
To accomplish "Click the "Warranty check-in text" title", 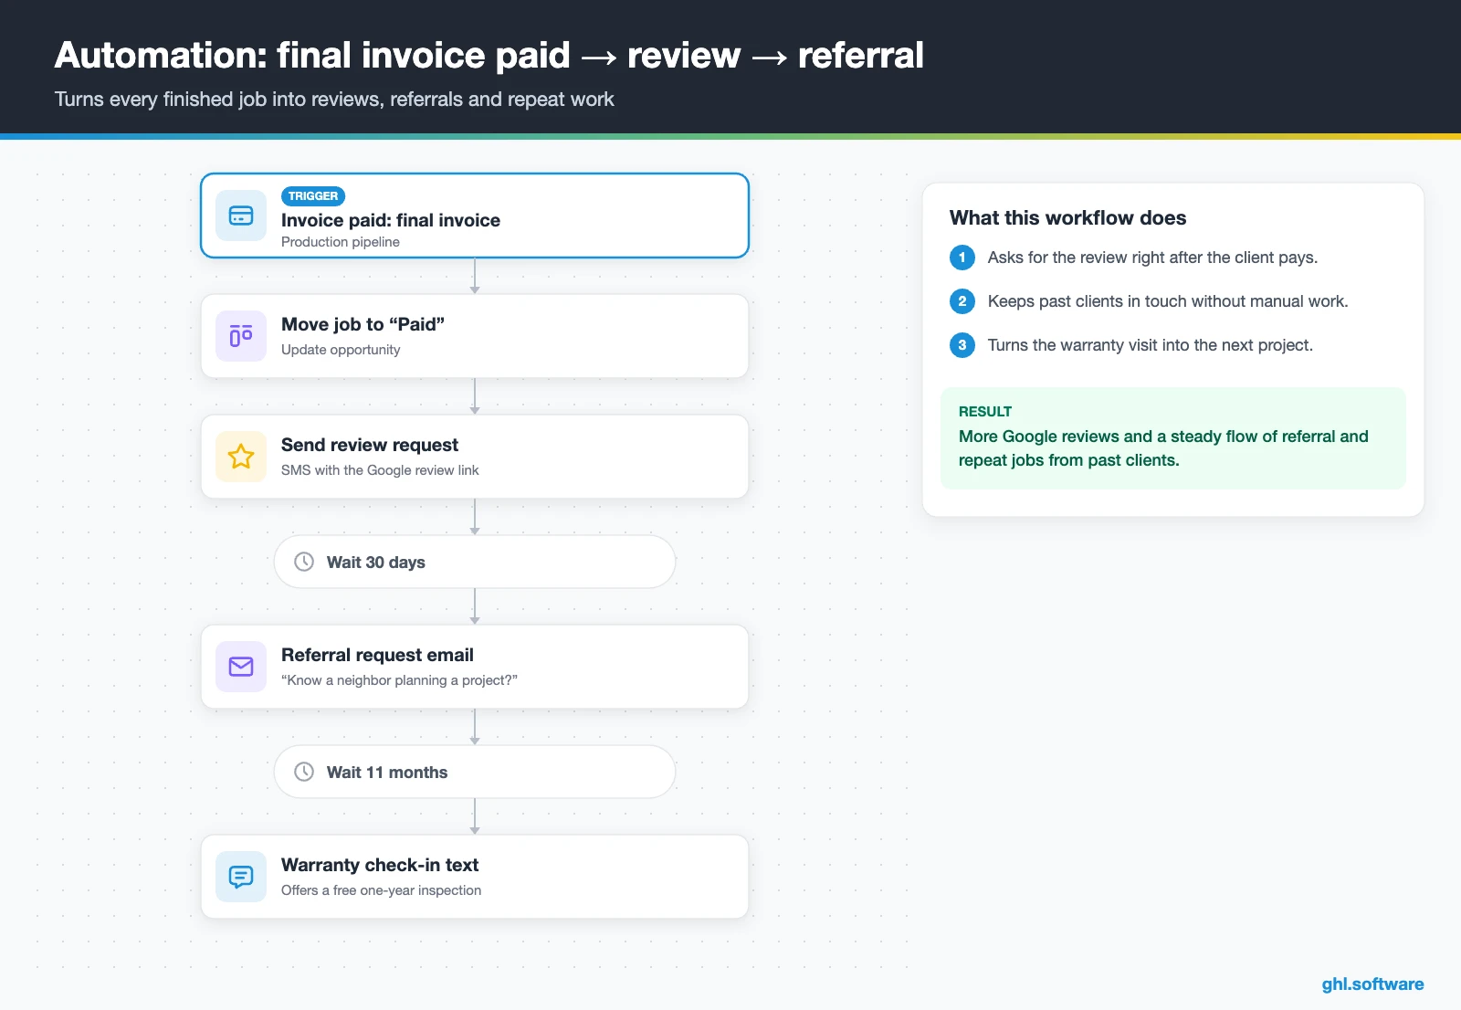I will point(380,865).
